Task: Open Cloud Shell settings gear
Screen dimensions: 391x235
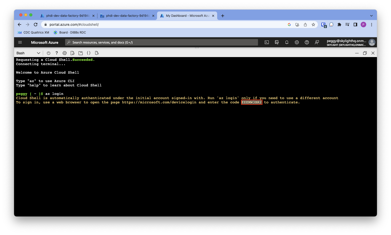Action: click(65, 53)
